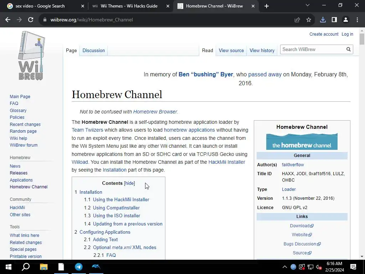Click the Log in link
The image size is (365, 274).
tap(347, 34)
